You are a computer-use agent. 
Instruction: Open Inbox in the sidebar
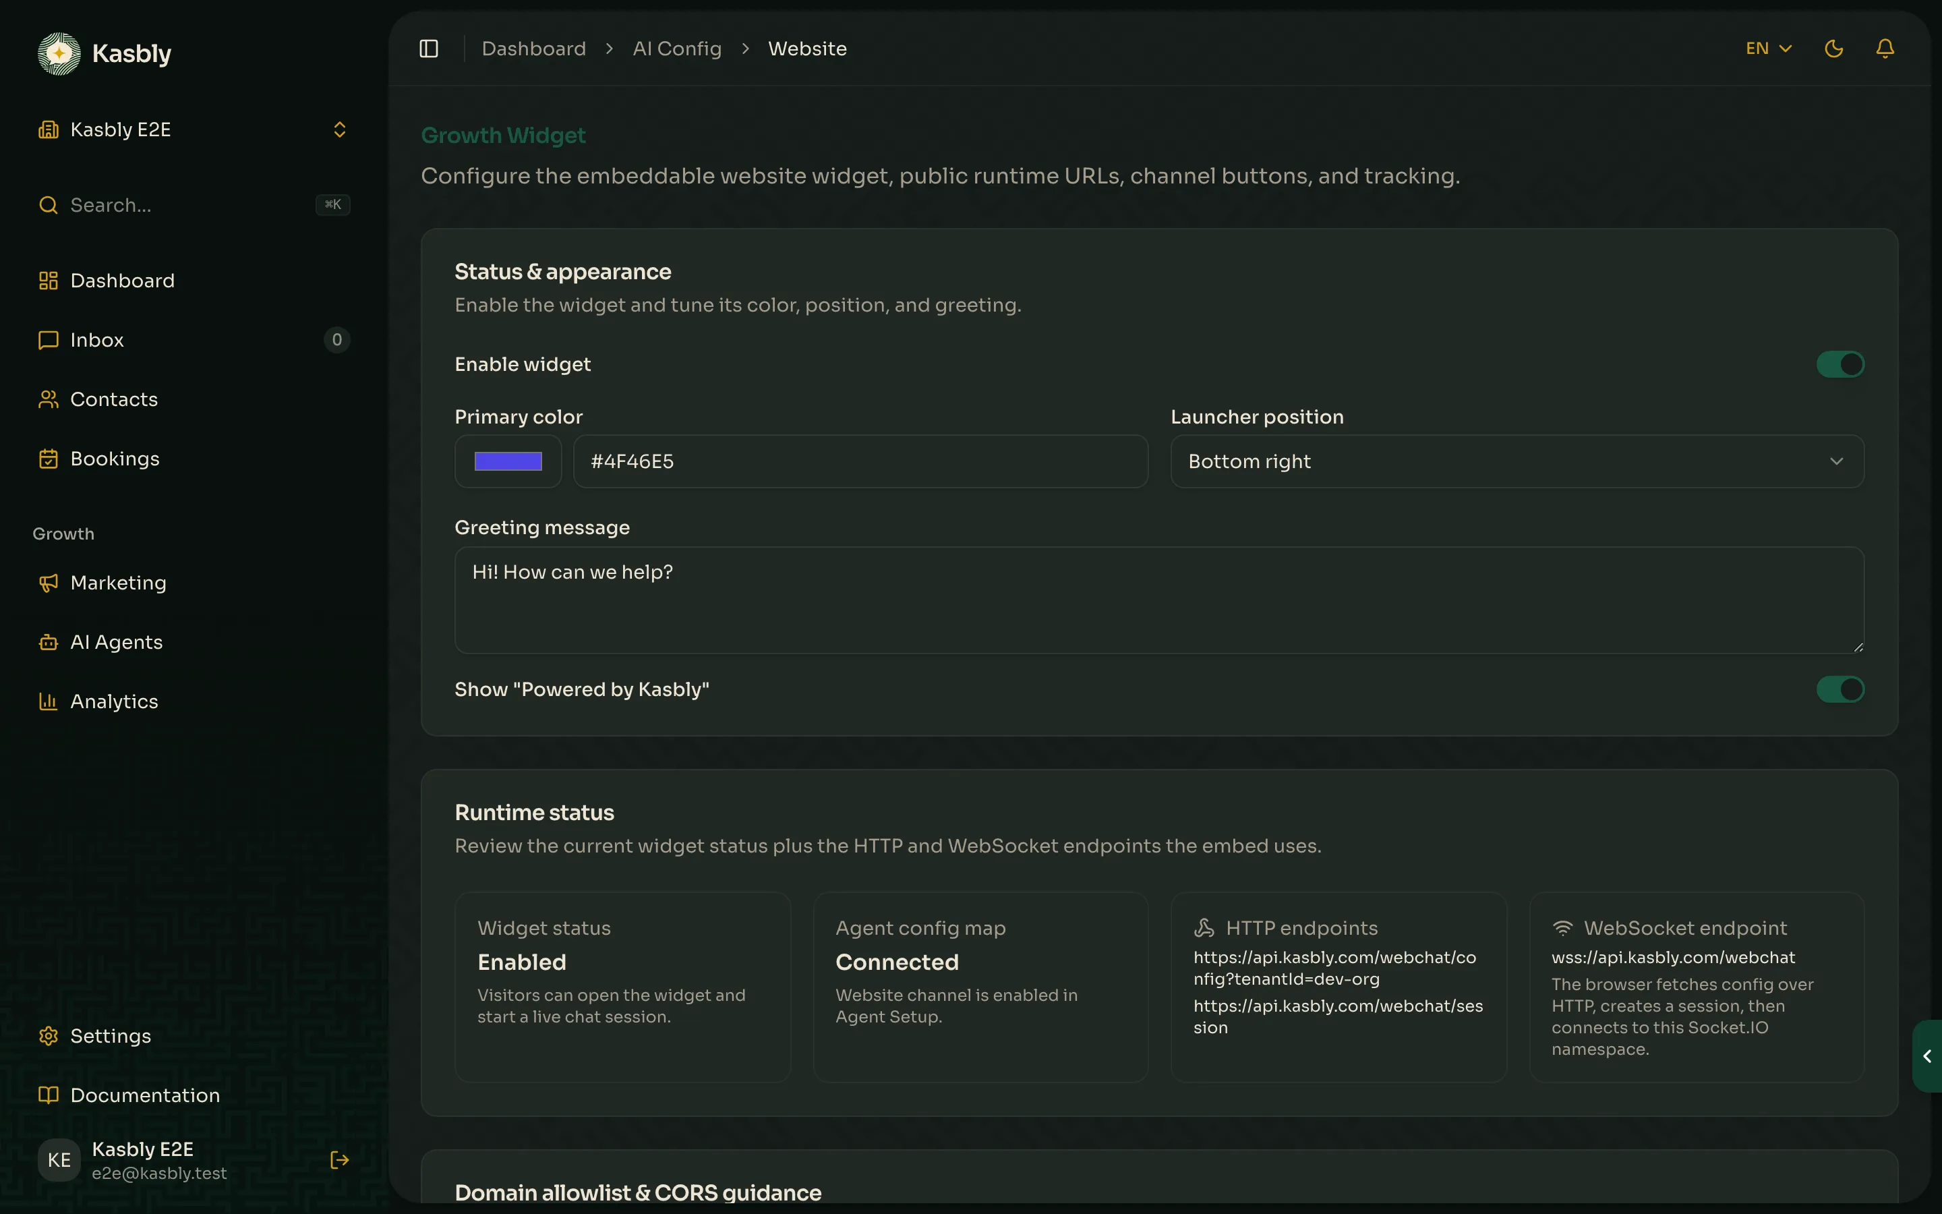pos(193,341)
